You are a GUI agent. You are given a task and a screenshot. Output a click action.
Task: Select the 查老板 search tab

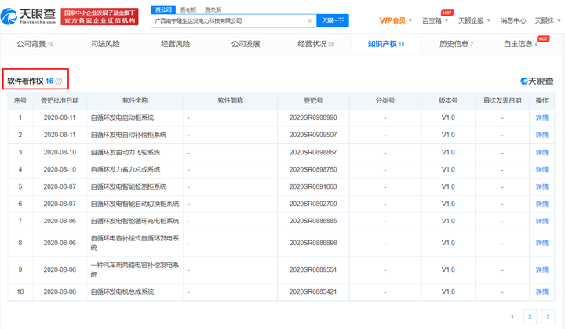click(x=188, y=9)
